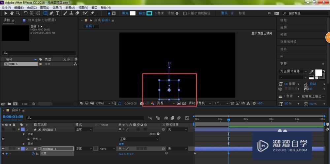Click the eyedropper in Character panel

point(311,71)
